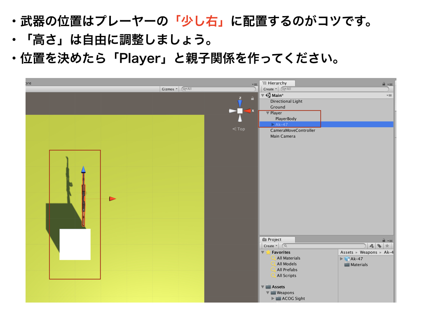Select the All Prefabs favorite label

point(287,270)
